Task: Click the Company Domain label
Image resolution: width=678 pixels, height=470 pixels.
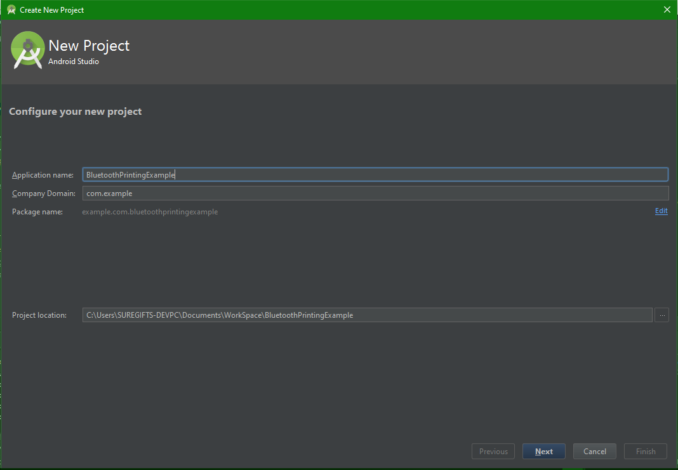Action: point(43,193)
